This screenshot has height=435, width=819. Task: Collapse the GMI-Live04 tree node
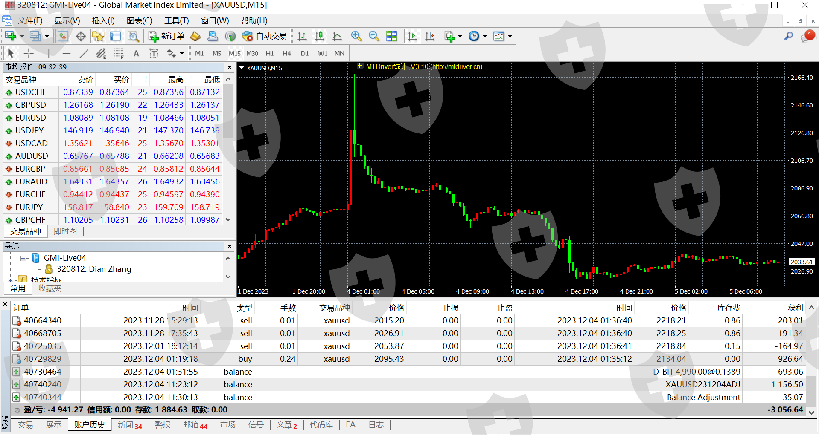click(23, 258)
